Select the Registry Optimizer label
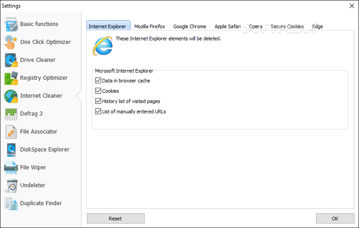Viewport: 359px width, 228px height. click(44, 78)
